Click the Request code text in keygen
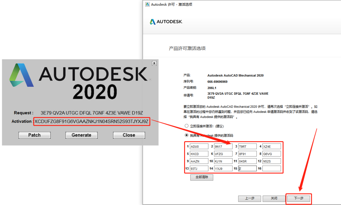341x205 pixels. click(x=92, y=113)
